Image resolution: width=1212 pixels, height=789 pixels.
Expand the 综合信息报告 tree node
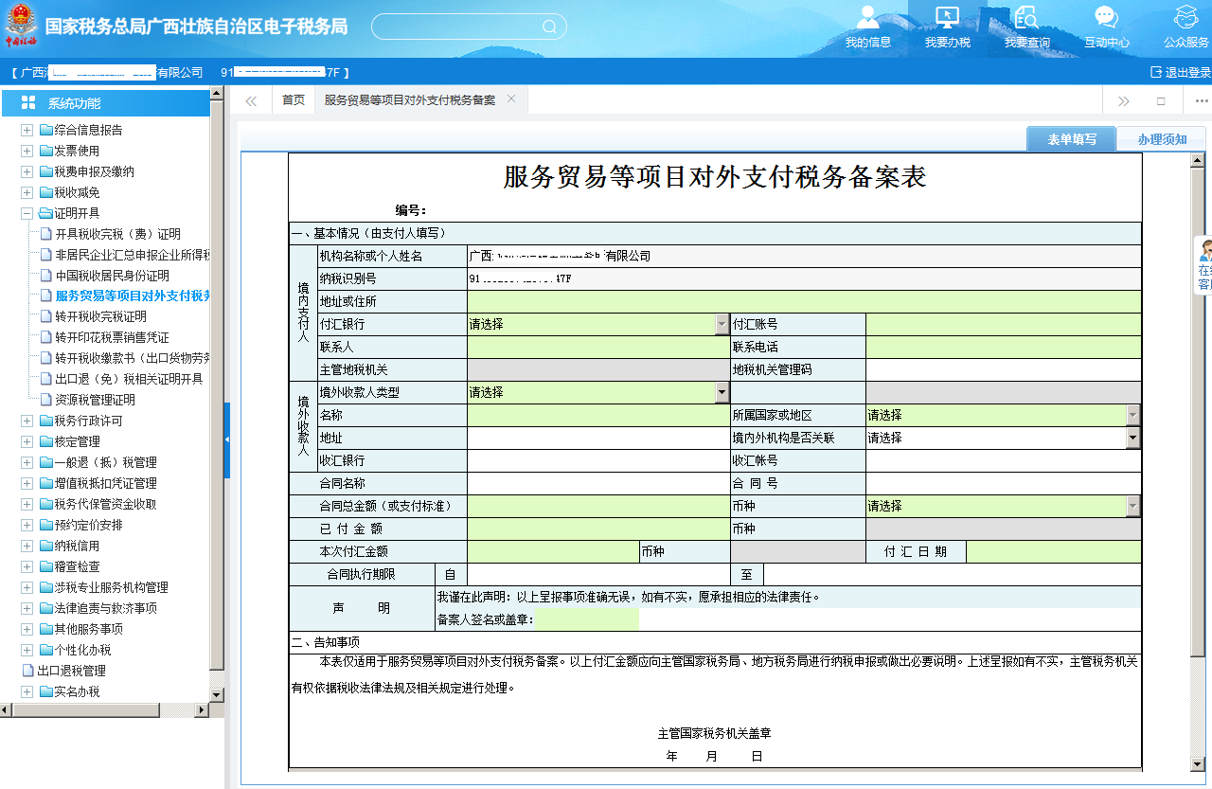27,130
